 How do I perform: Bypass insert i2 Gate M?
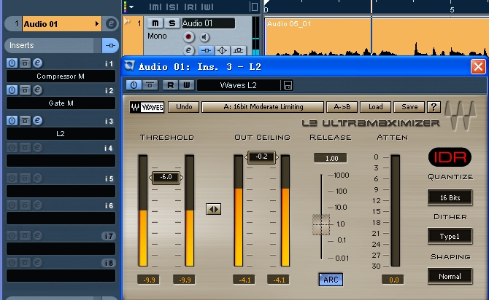[x=25, y=90]
